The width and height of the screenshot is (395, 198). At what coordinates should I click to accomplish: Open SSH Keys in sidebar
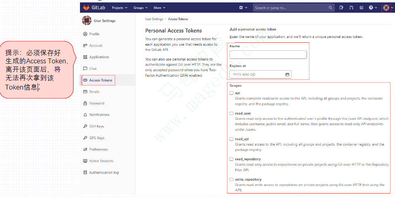tap(96, 126)
